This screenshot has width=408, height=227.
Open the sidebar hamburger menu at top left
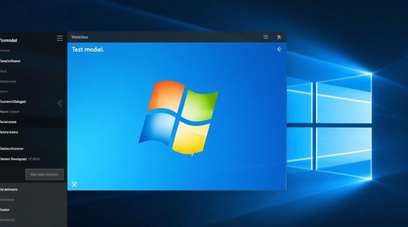[x=59, y=38]
